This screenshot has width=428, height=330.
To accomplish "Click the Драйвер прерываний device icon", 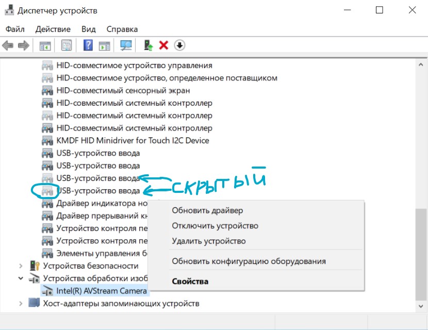I will (x=47, y=216).
